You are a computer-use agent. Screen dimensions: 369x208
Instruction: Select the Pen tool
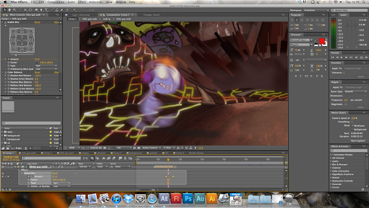42,10
